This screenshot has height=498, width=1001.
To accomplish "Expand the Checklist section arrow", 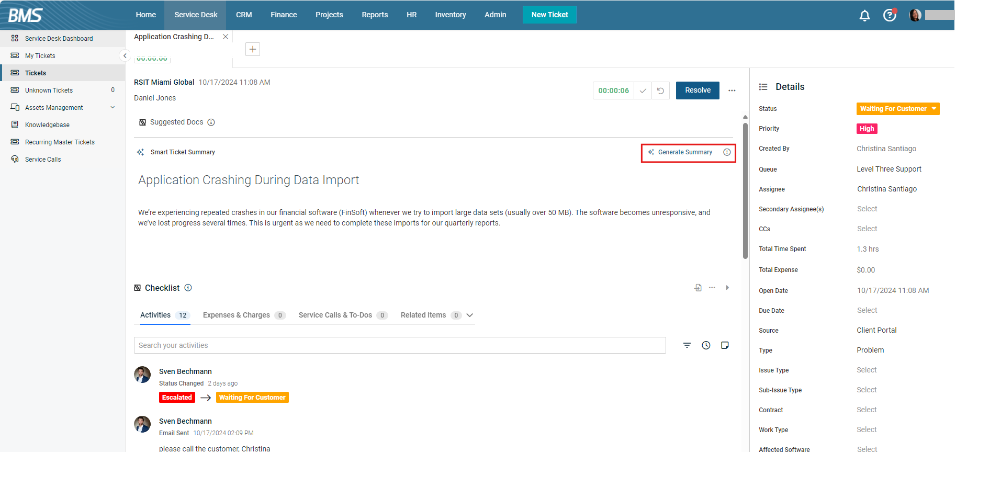I will pos(727,288).
